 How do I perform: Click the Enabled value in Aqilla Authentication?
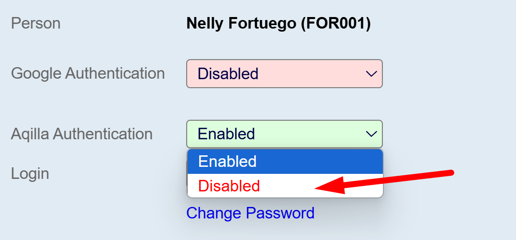[226, 134]
